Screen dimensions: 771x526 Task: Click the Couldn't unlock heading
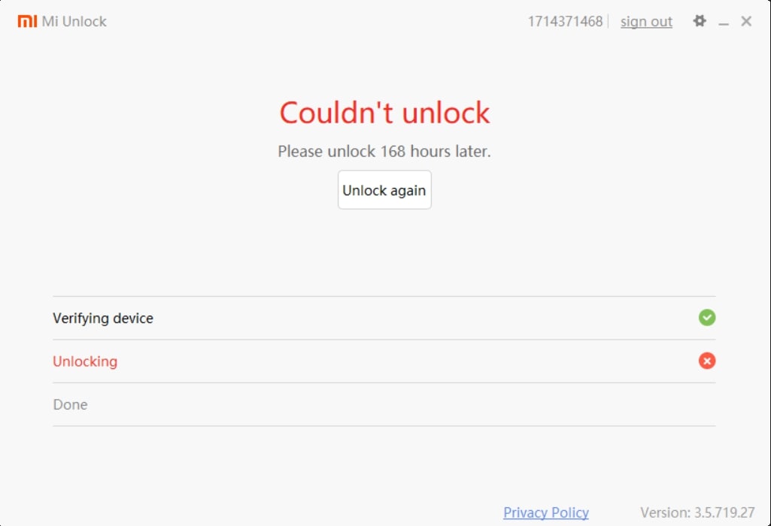tap(384, 112)
